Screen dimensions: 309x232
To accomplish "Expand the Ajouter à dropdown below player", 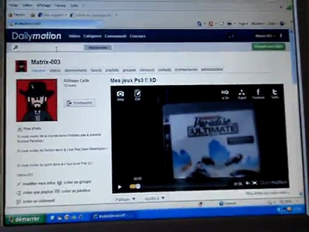I will [154, 198].
